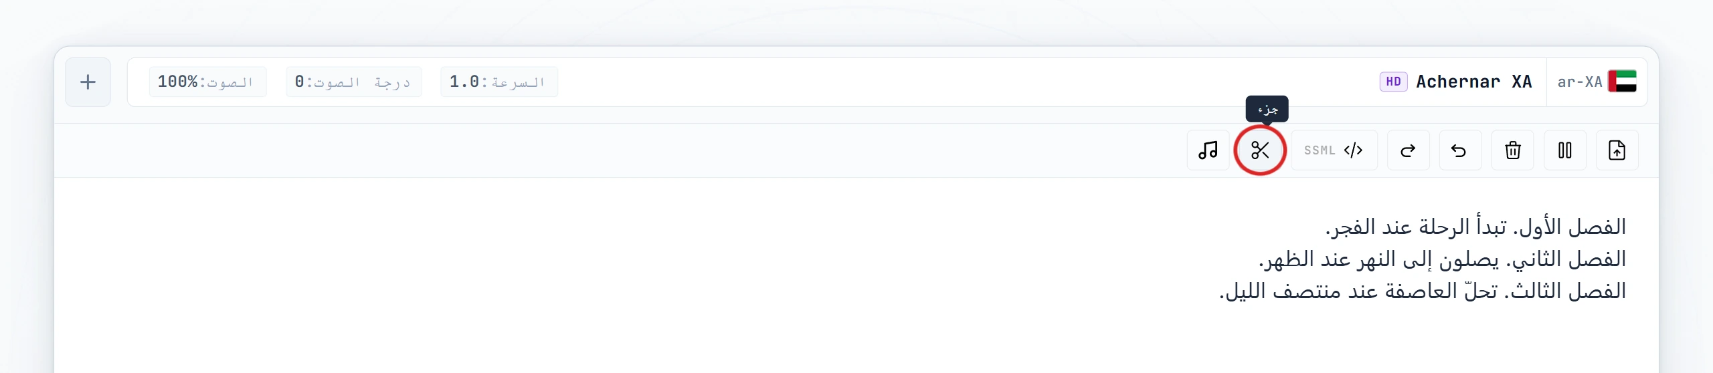The image size is (1713, 373).
Task: Open the speed 1.0 setting
Action: pos(499,82)
